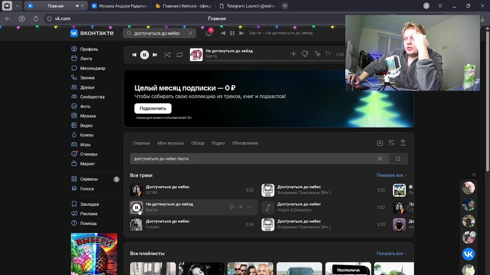490x275 pixels.
Task: Open Помощь in the sidebar
Action: click(84, 223)
